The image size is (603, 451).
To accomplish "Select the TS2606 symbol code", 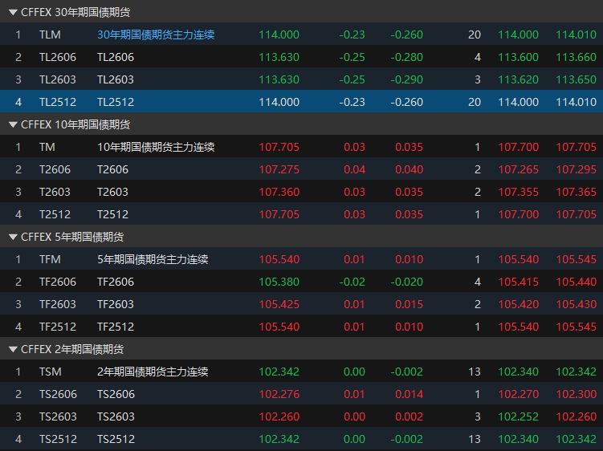I will 58,394.
